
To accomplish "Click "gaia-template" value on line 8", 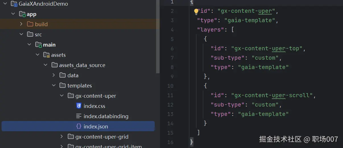I will click(x=263, y=67).
